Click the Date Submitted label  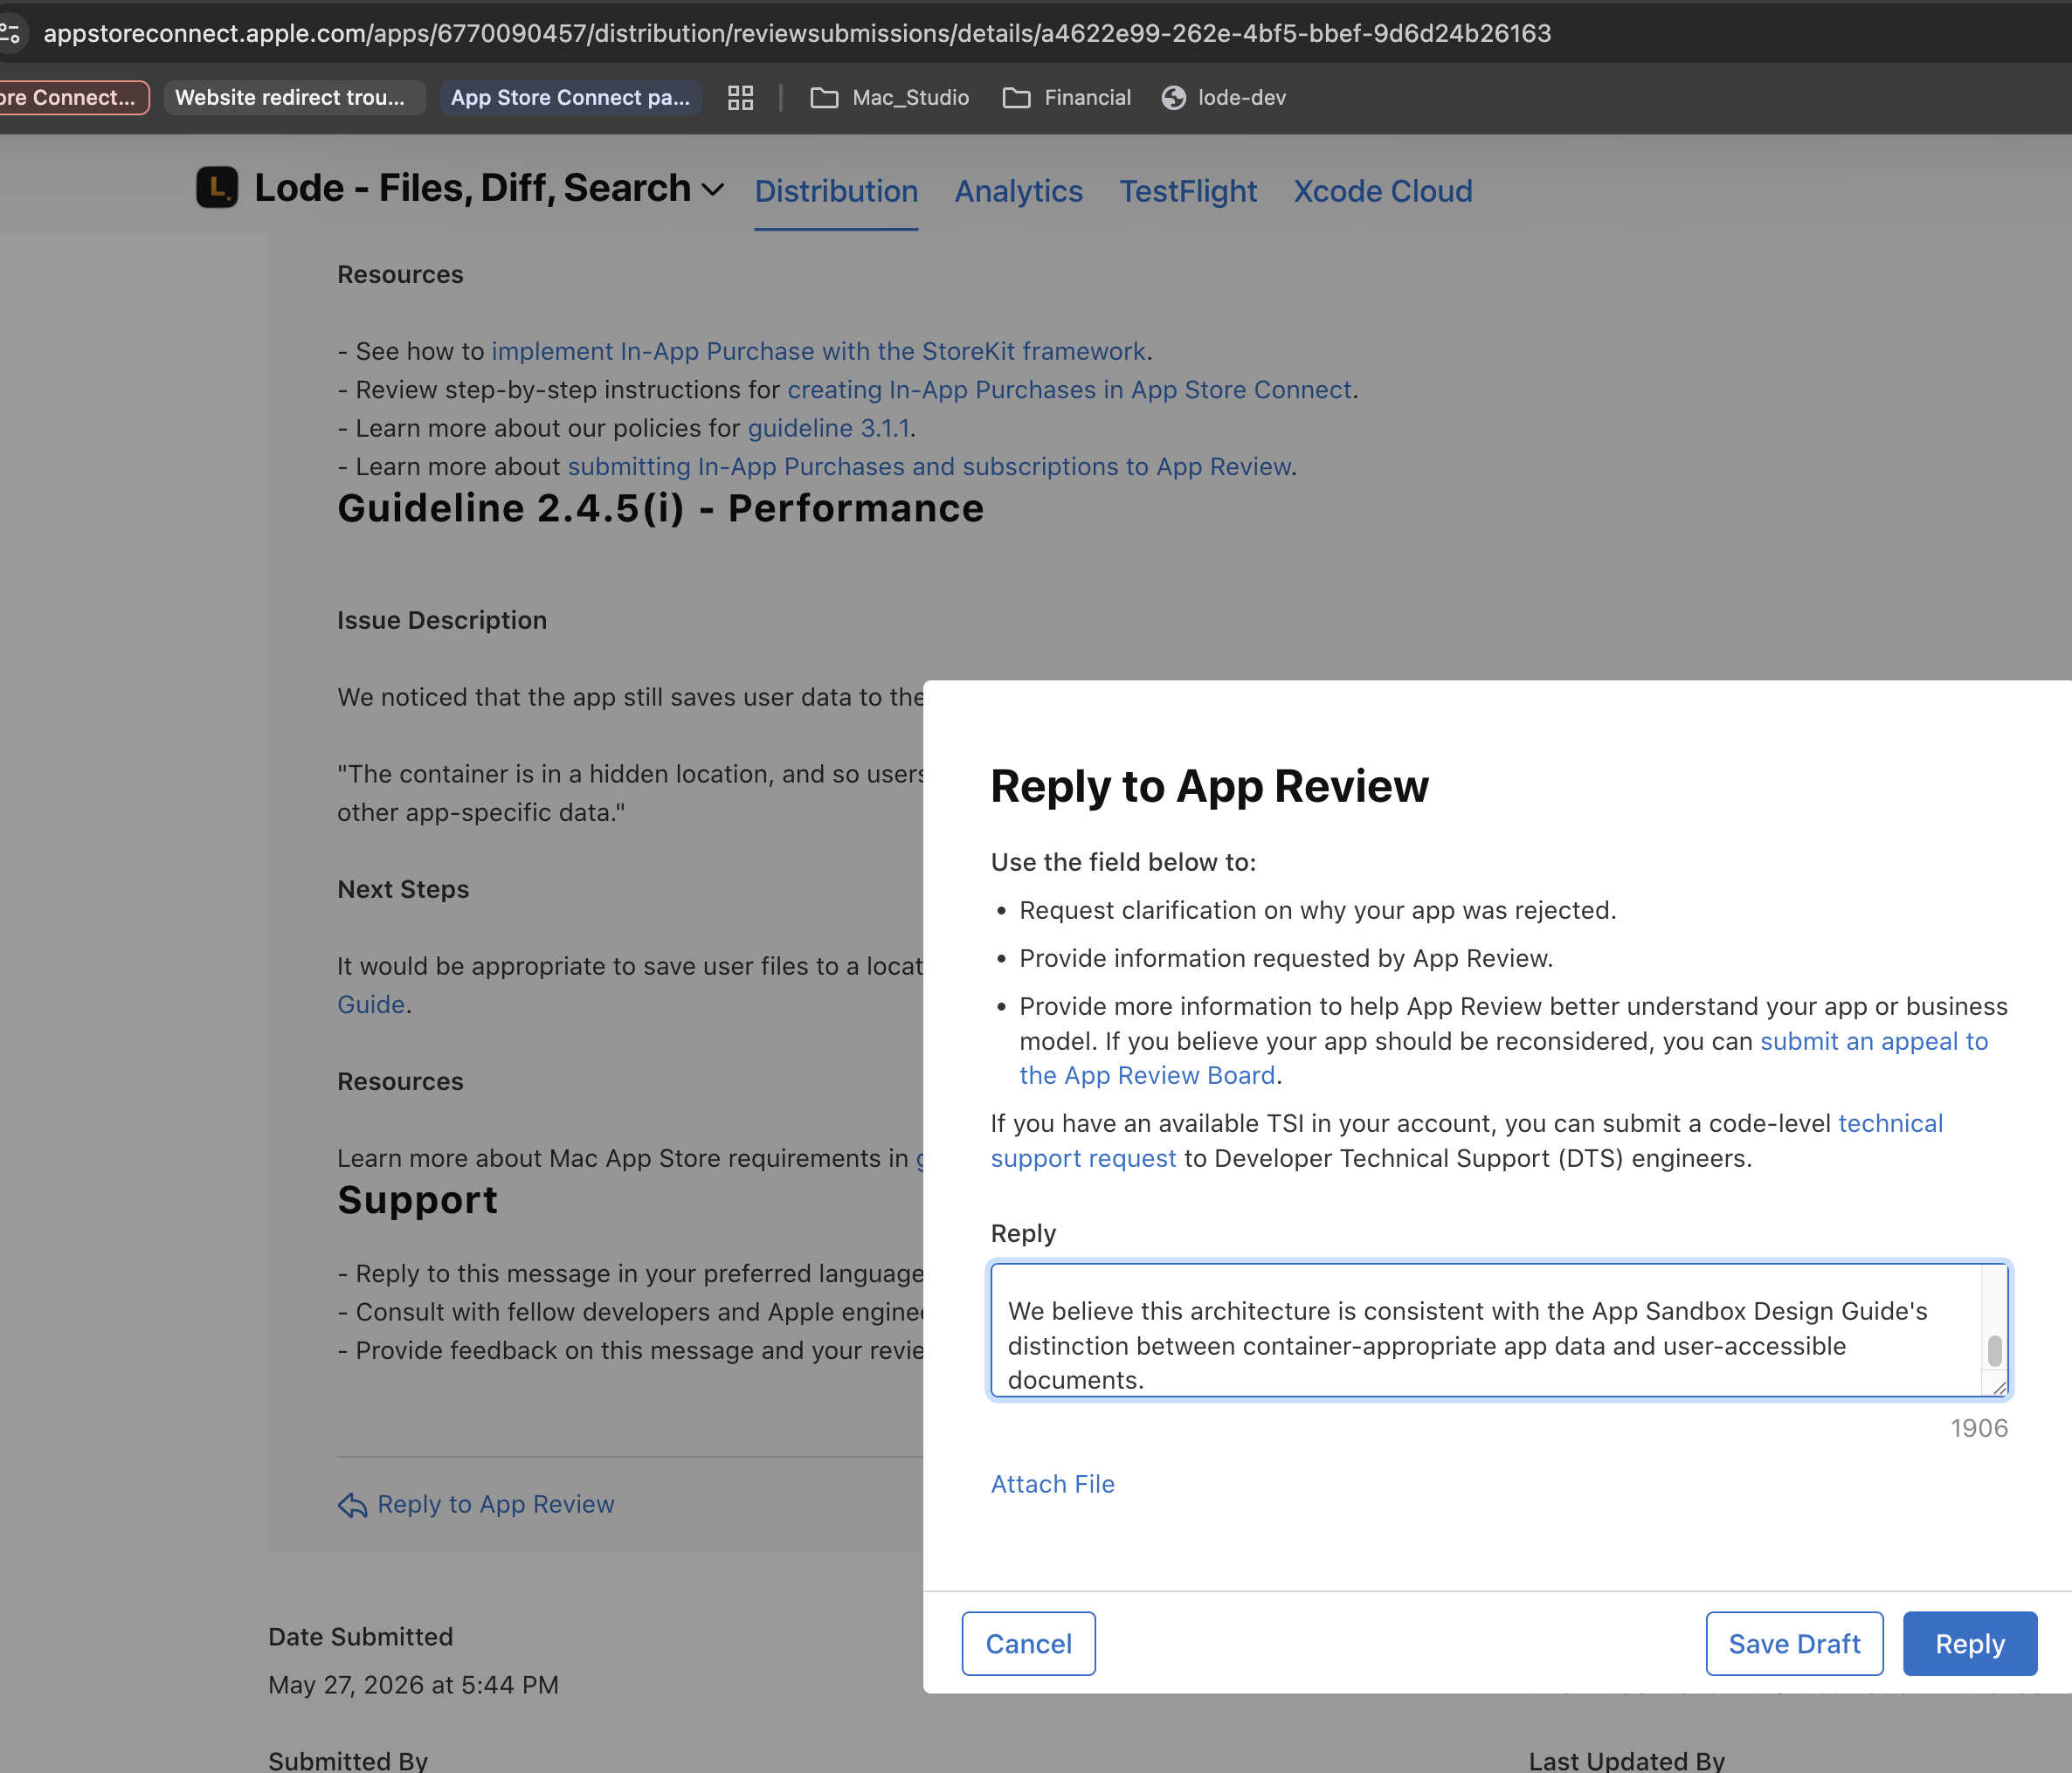(x=360, y=1636)
